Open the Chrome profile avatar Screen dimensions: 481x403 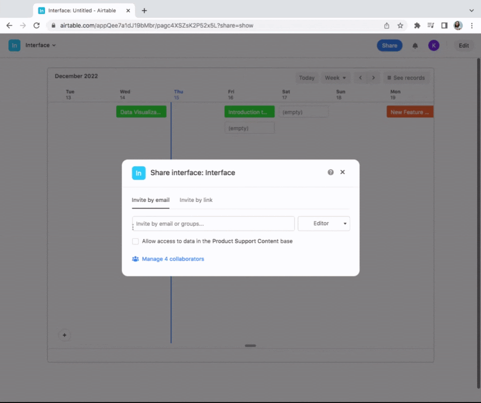458,25
